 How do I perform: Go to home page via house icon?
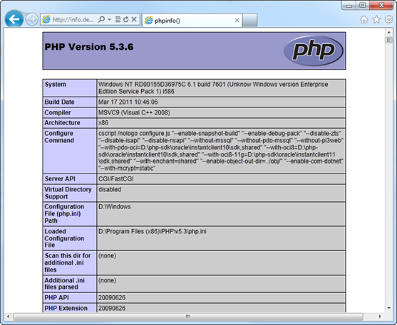click(364, 19)
